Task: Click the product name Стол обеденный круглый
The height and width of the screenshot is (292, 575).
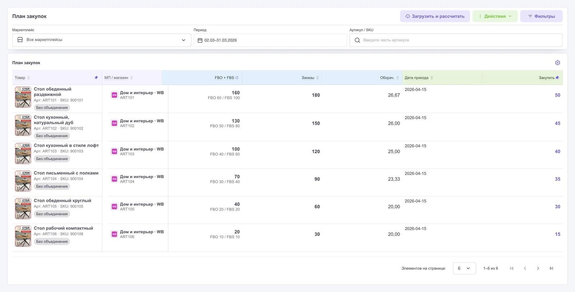Action: coord(63,201)
